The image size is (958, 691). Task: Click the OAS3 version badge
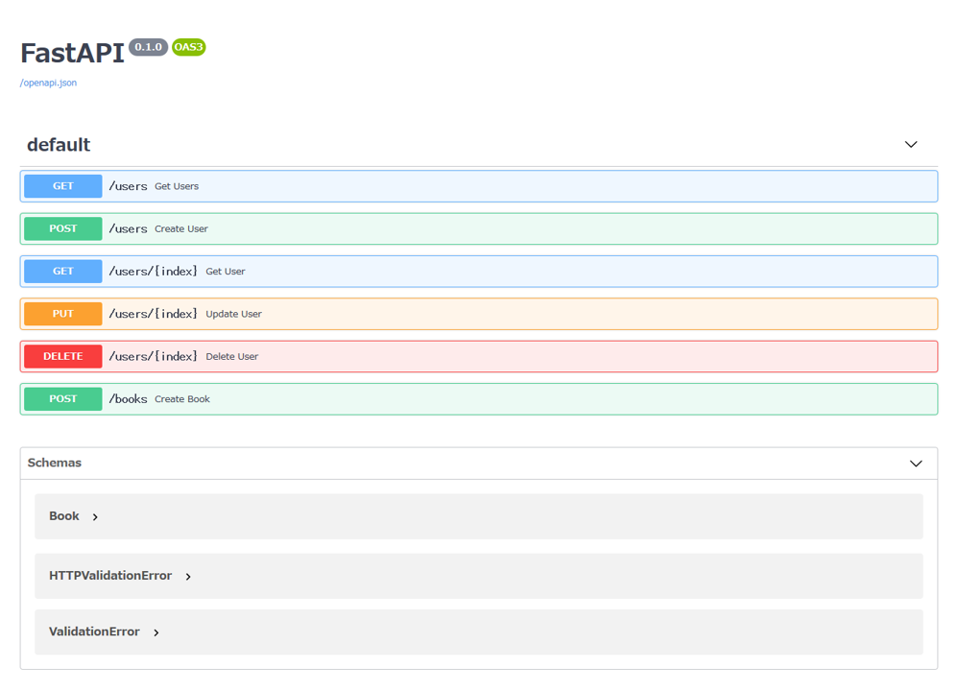point(188,47)
